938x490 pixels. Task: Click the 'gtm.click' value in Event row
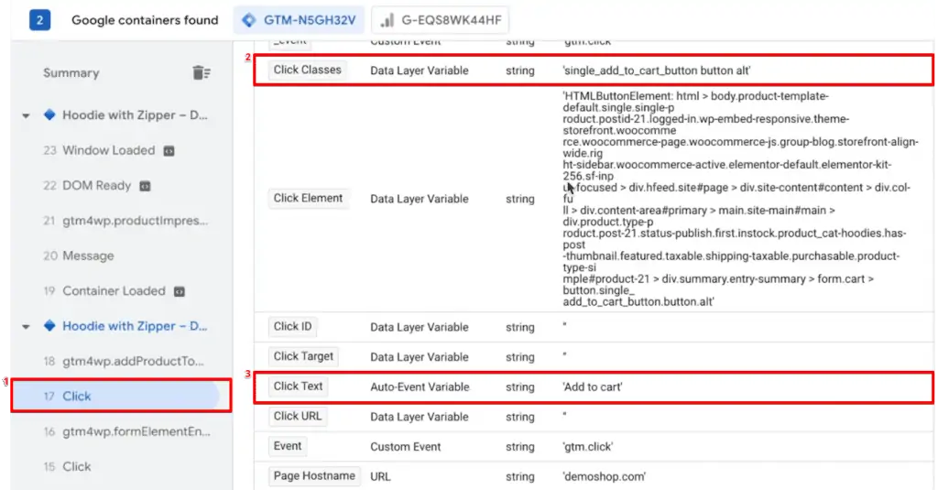pyautogui.click(x=587, y=447)
